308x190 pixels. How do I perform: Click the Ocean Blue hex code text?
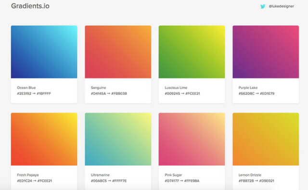[34, 93]
